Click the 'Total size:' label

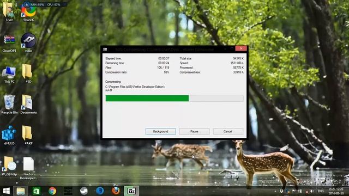click(x=185, y=58)
